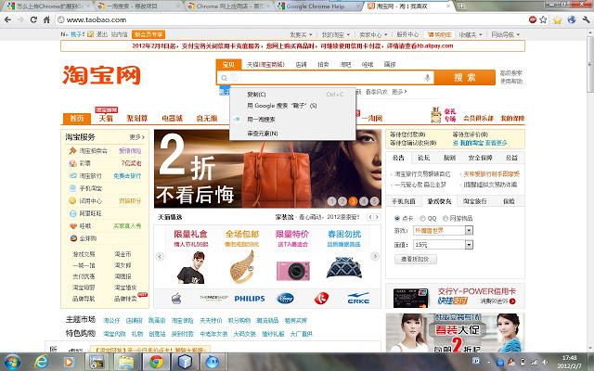Select the QQ radio button
This screenshot has height=371, width=594.
click(423, 219)
